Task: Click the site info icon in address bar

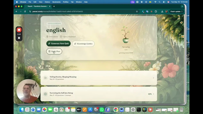Action: [30, 11]
